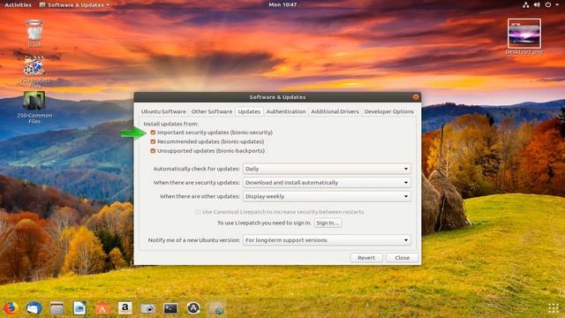The height and width of the screenshot is (318, 565).
Task: Open the security updates action dropdown
Action: pos(327,183)
